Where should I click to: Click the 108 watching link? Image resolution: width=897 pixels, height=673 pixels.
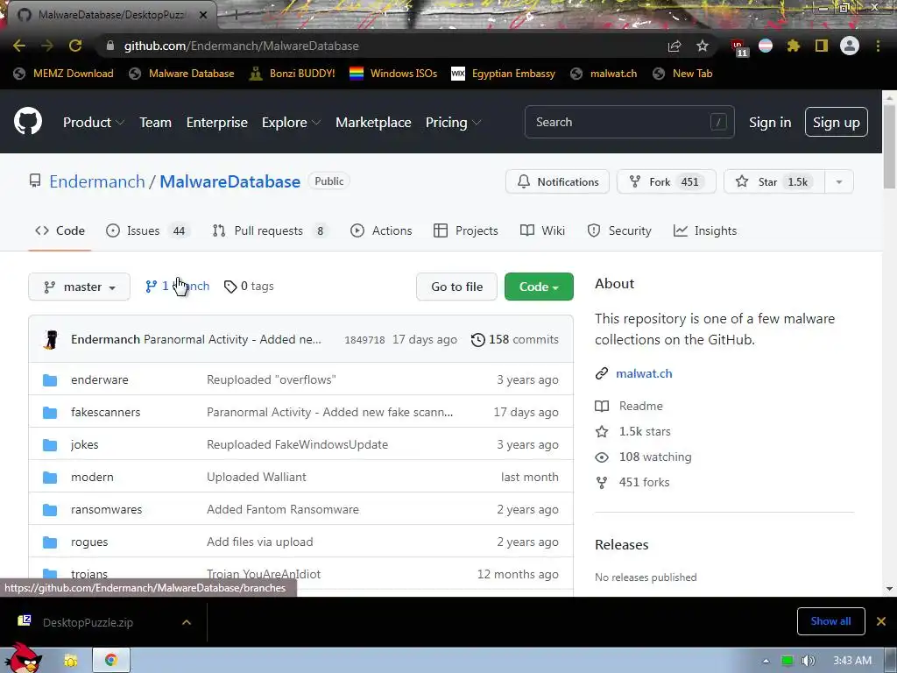644,457
